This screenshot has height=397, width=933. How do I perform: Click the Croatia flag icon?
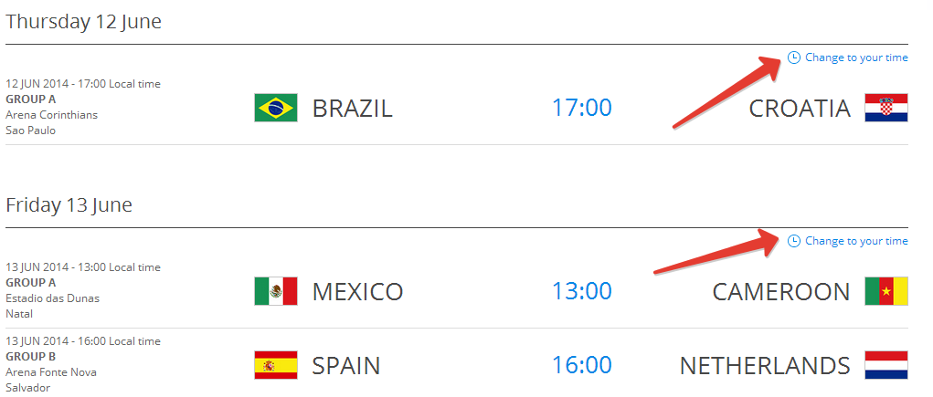tap(885, 109)
